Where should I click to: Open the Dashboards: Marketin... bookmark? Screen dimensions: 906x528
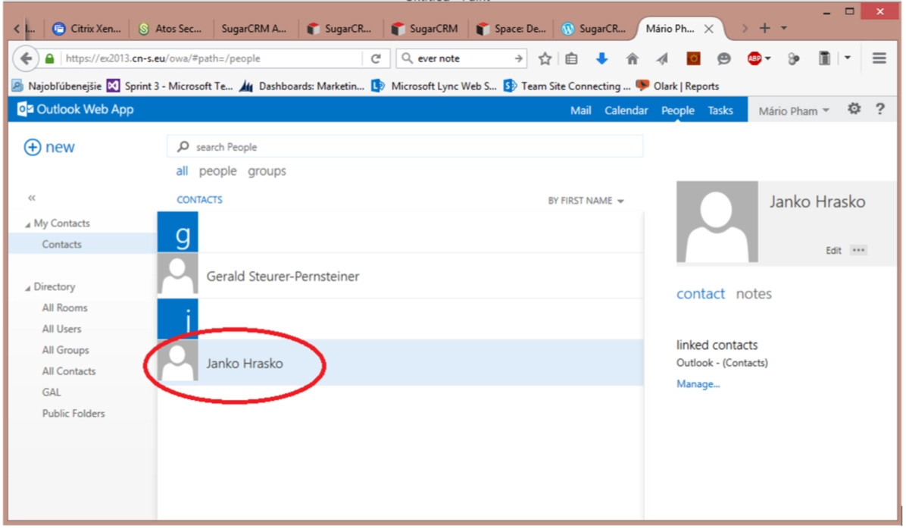point(302,86)
